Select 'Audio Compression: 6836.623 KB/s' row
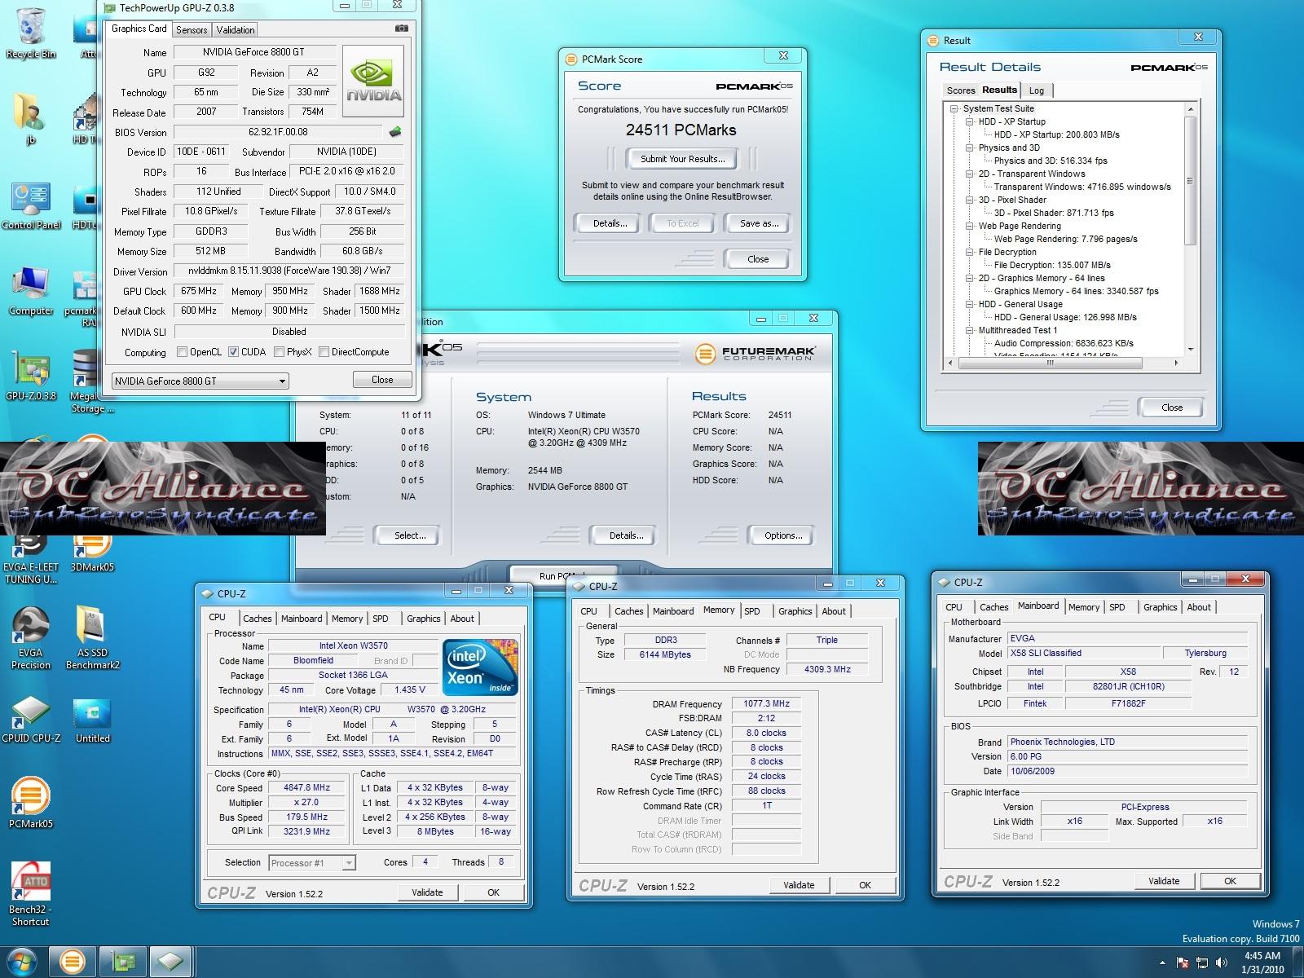The image size is (1304, 978). coord(1064,343)
